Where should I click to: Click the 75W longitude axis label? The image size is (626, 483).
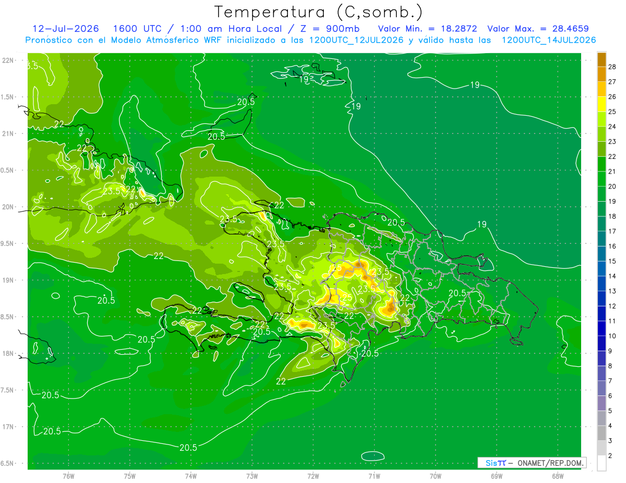coord(130,476)
